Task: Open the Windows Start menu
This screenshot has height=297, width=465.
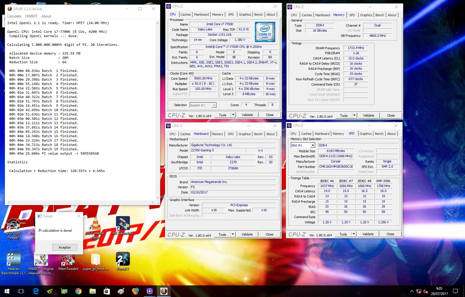Action: [x=7, y=291]
